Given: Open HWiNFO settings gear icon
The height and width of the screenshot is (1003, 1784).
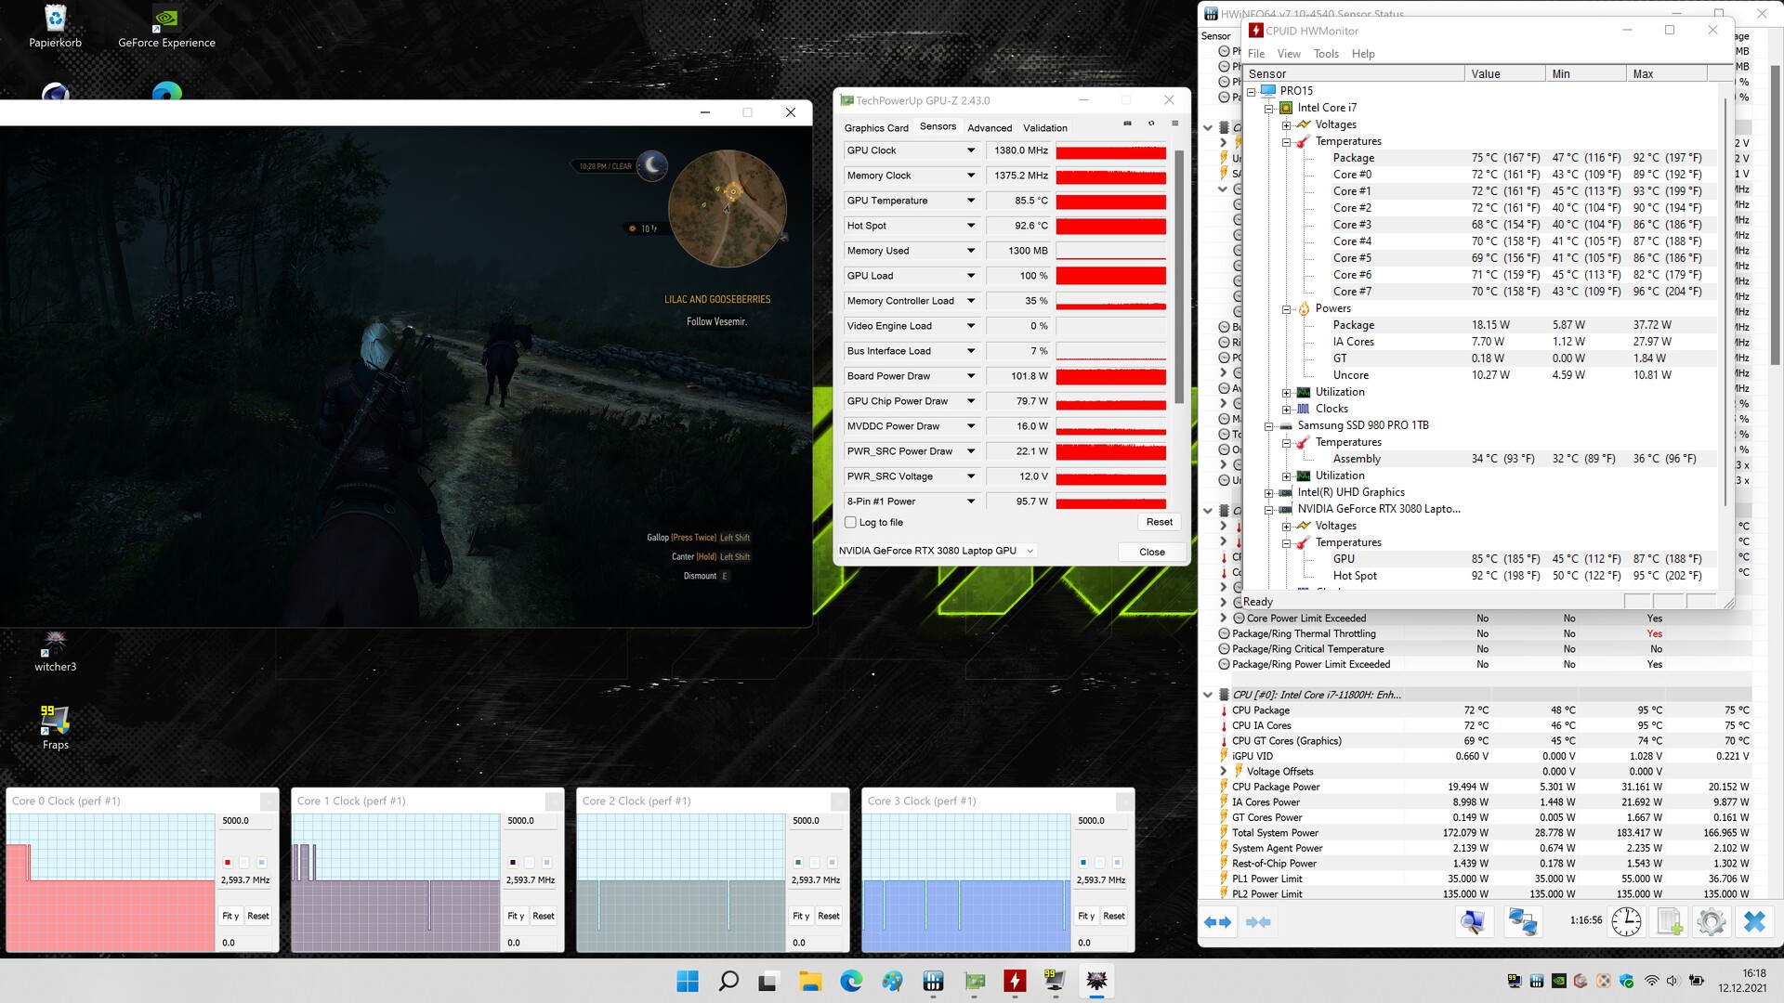Looking at the screenshot, I should pyautogui.click(x=1711, y=922).
